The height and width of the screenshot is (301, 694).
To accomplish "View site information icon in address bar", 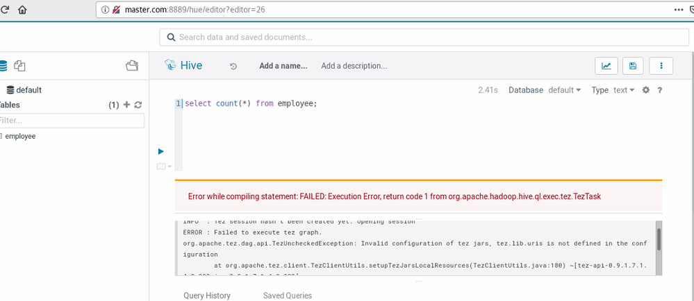I will pos(105,9).
